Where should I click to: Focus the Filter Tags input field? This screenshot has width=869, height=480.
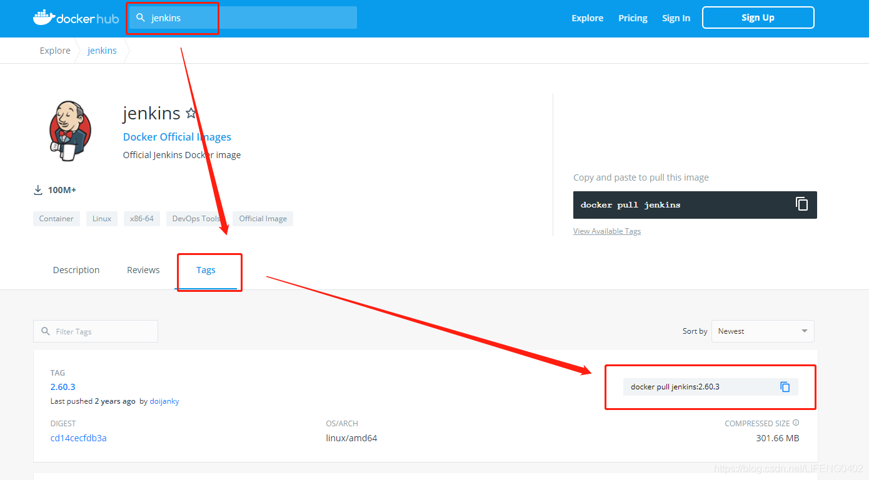pyautogui.click(x=96, y=331)
